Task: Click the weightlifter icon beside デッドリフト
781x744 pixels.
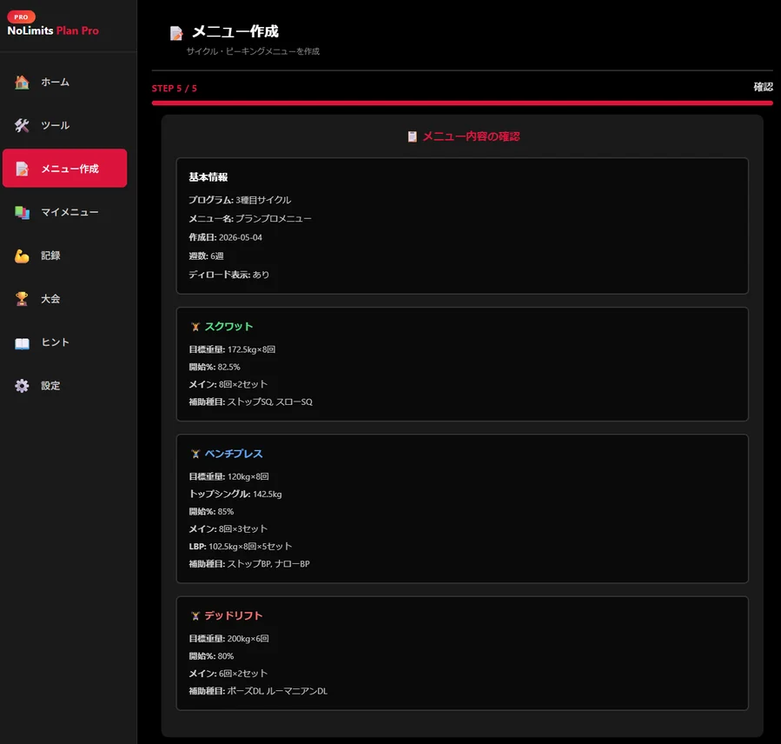Action: click(195, 616)
